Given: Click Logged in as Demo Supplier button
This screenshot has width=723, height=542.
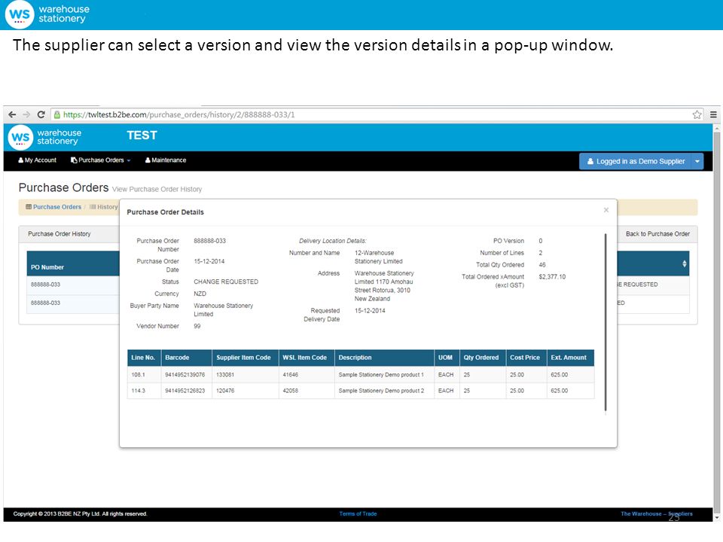Looking at the screenshot, I should 636,161.
